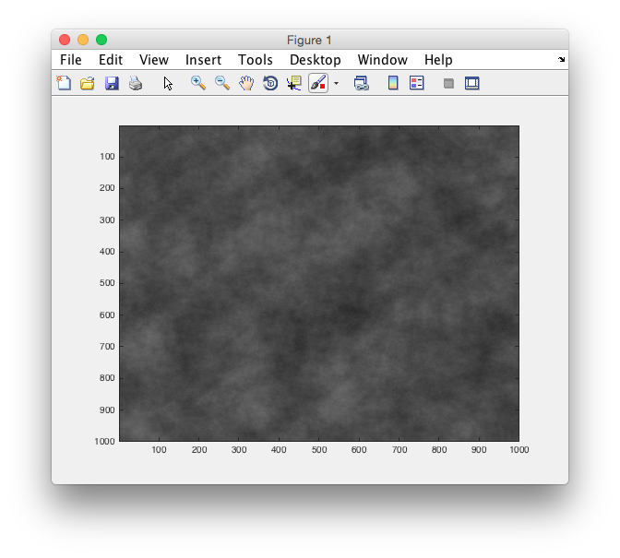
Task: Print the figure using printer icon
Action: (136, 83)
